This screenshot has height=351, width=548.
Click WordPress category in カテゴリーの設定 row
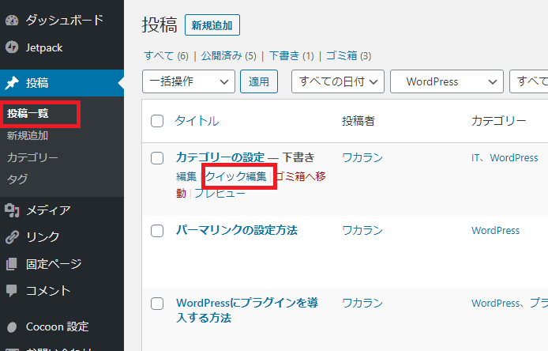[x=514, y=158]
